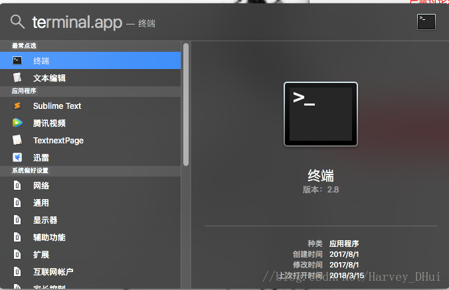Viewport: 449px width, 290px height.
Task: Click the 修改时间 2017/8/1 value
Action: (x=344, y=265)
